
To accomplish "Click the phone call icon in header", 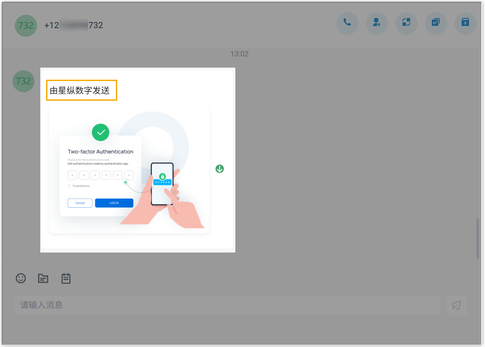I will 347,23.
